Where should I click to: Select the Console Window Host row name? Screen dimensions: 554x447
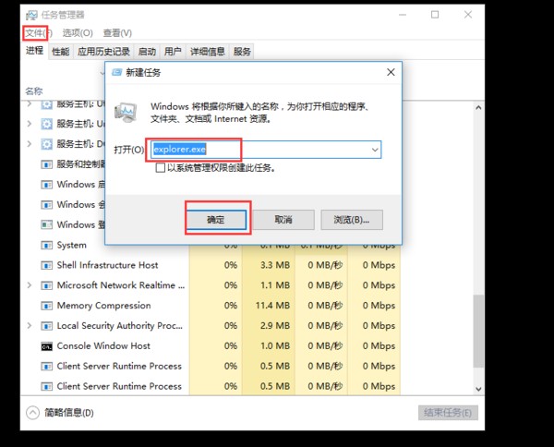click(103, 346)
